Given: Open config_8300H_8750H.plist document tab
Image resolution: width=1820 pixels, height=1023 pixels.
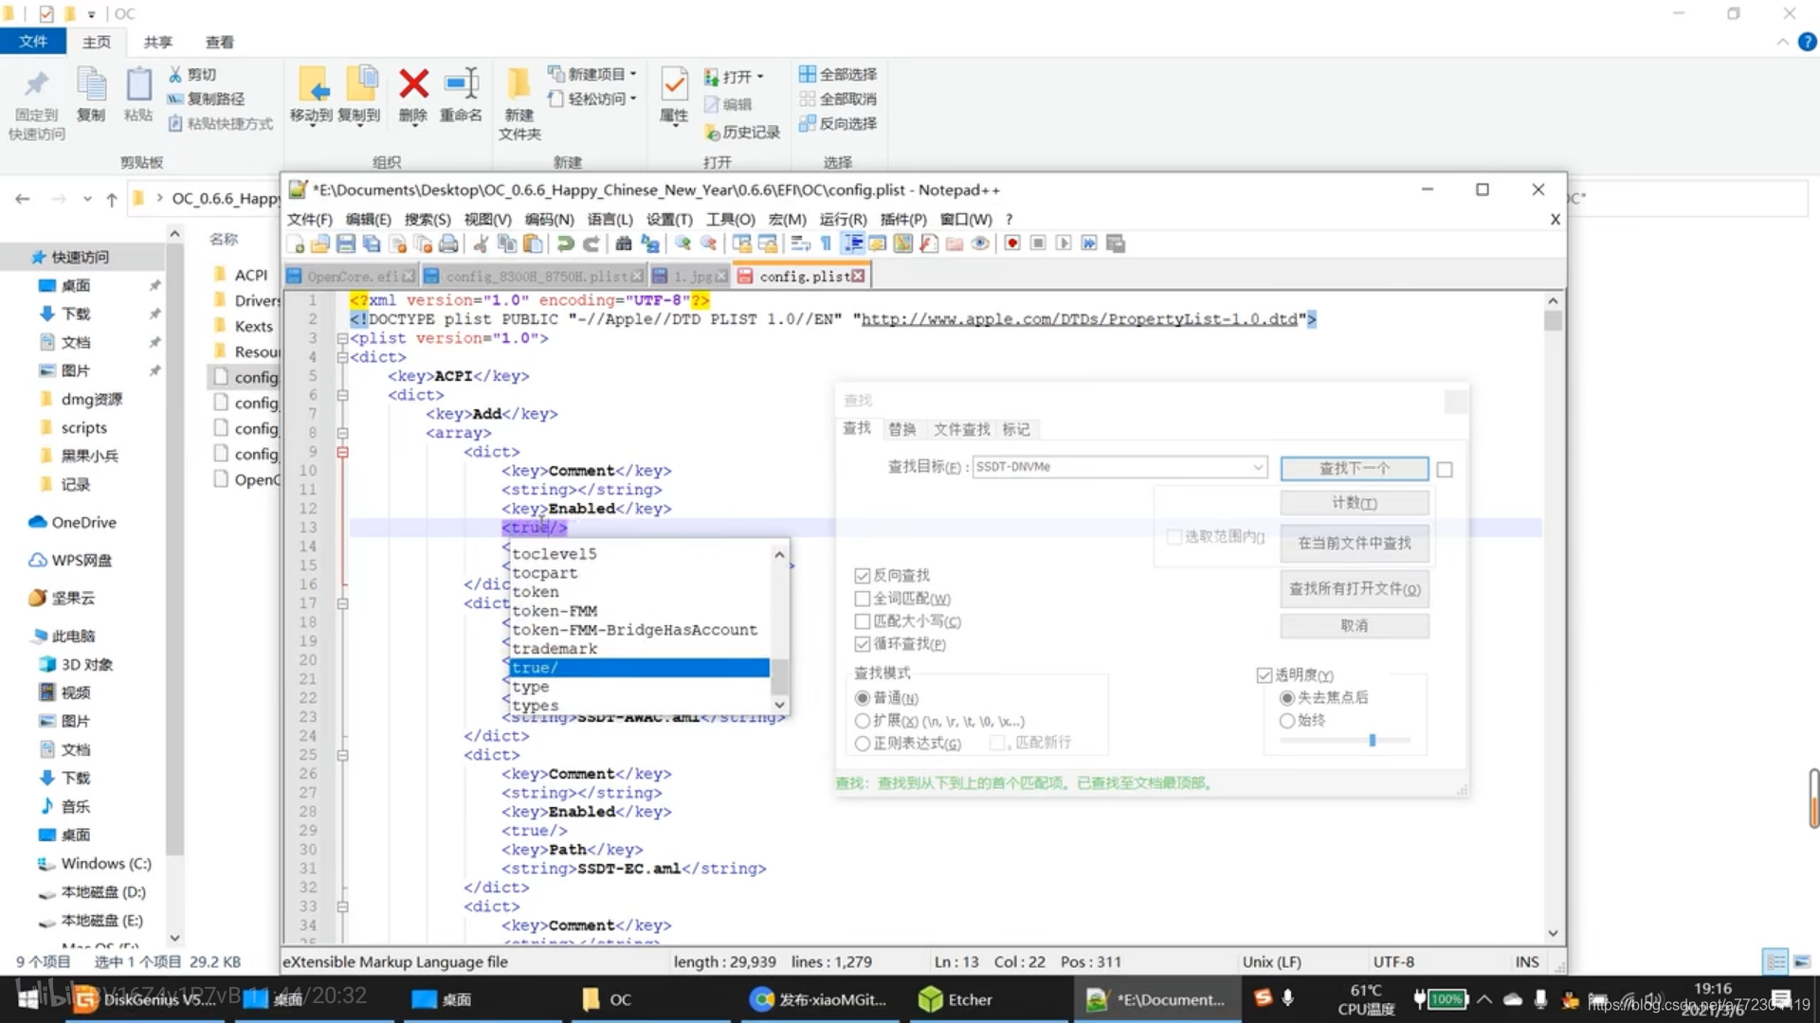Looking at the screenshot, I should coord(534,276).
